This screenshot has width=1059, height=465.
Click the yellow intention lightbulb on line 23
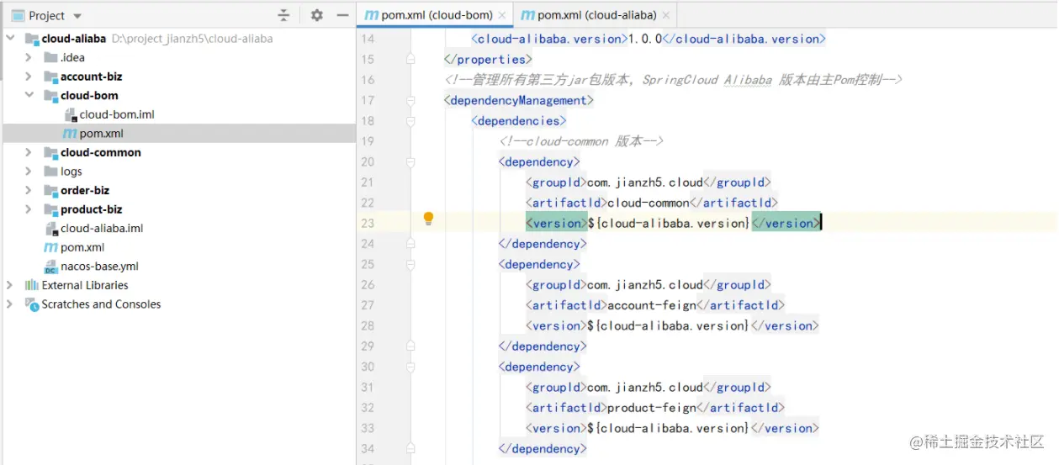click(x=428, y=219)
